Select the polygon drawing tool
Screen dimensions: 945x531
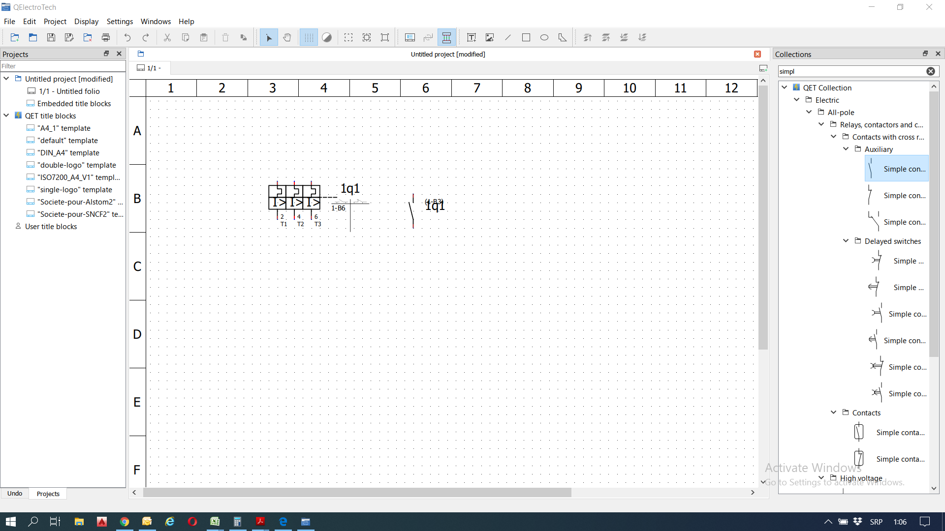(563, 37)
